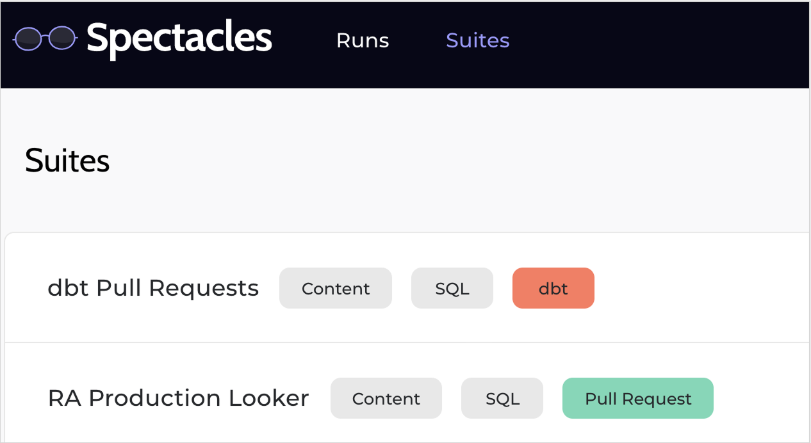811x443 pixels.
Task: Click the glasses logo icon
Action: point(45,38)
